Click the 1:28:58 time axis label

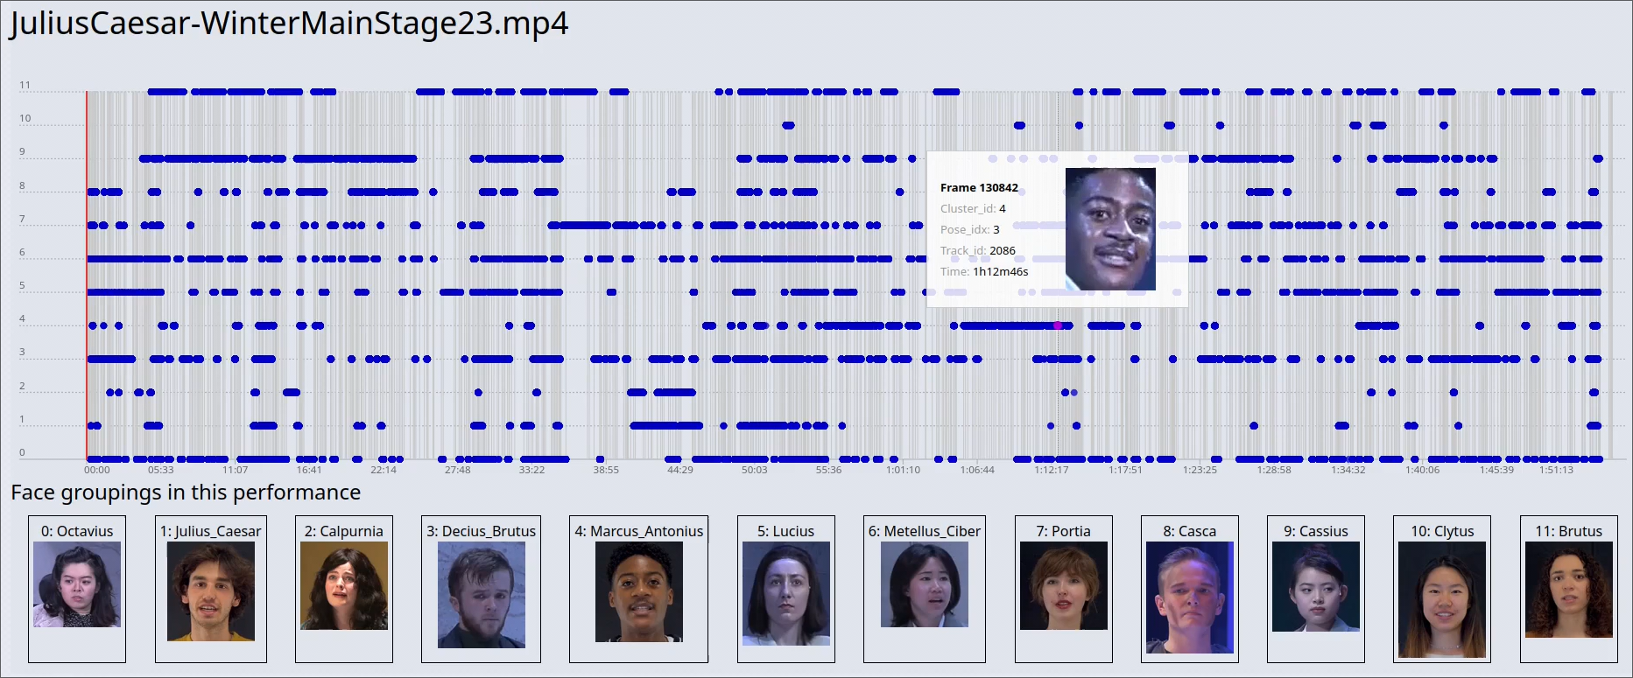tap(1274, 470)
